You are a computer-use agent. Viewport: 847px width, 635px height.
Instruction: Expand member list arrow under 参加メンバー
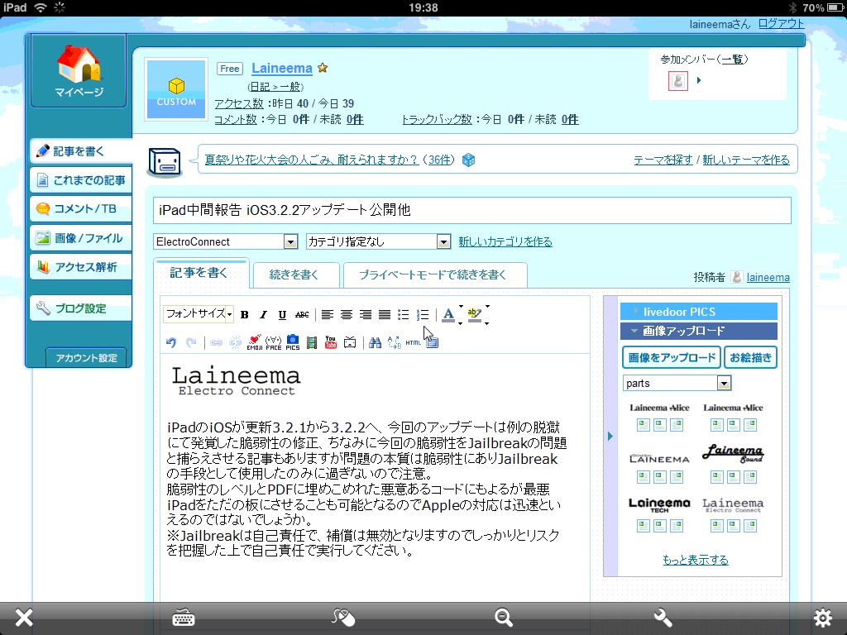(x=699, y=80)
